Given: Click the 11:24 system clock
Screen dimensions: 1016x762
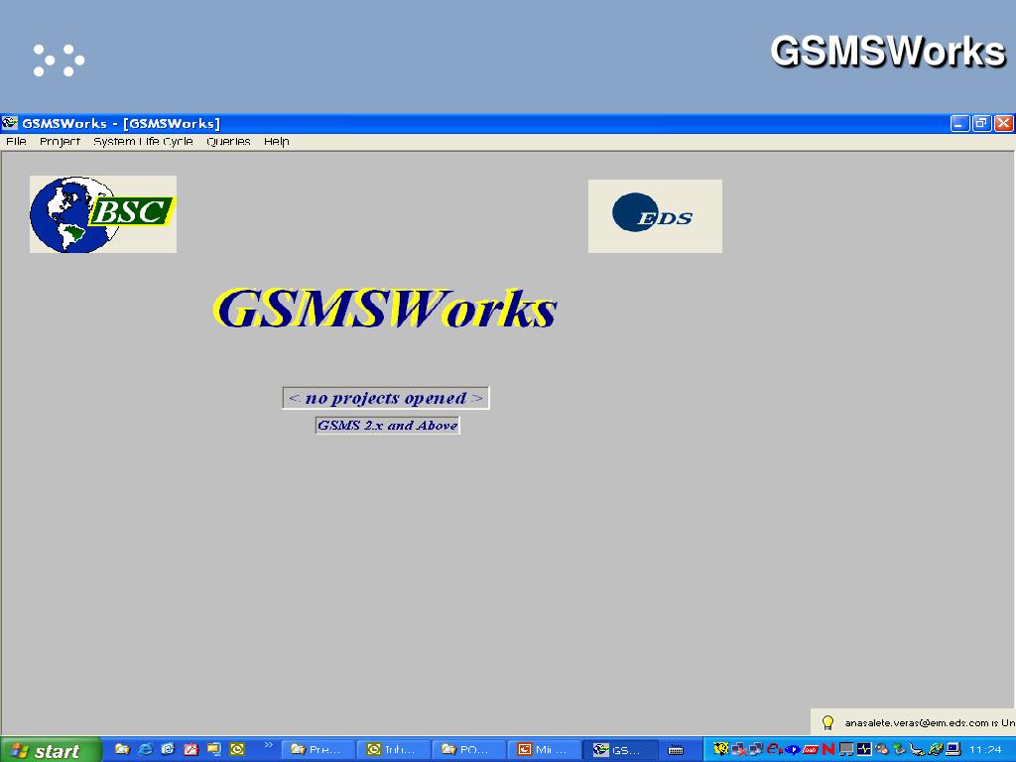Looking at the screenshot, I should point(985,750).
